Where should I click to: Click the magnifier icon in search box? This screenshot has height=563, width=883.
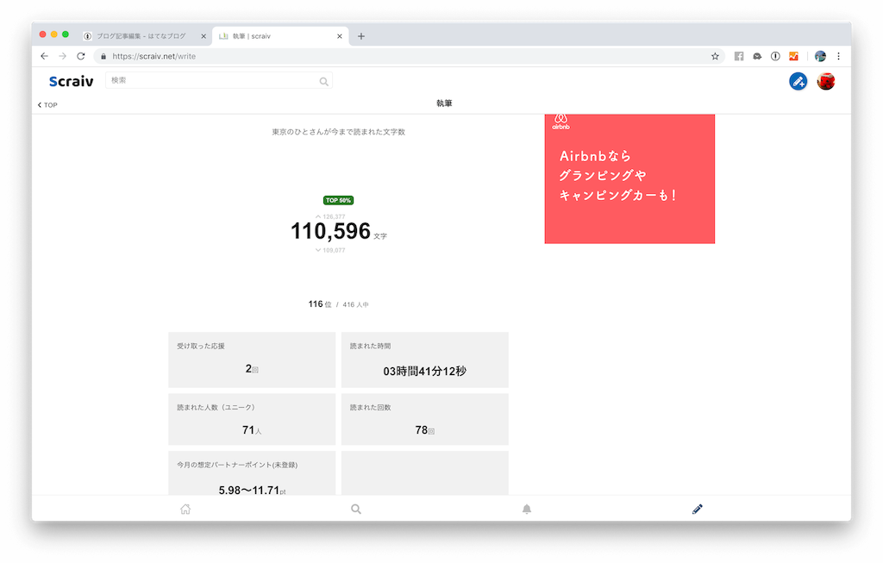(324, 82)
